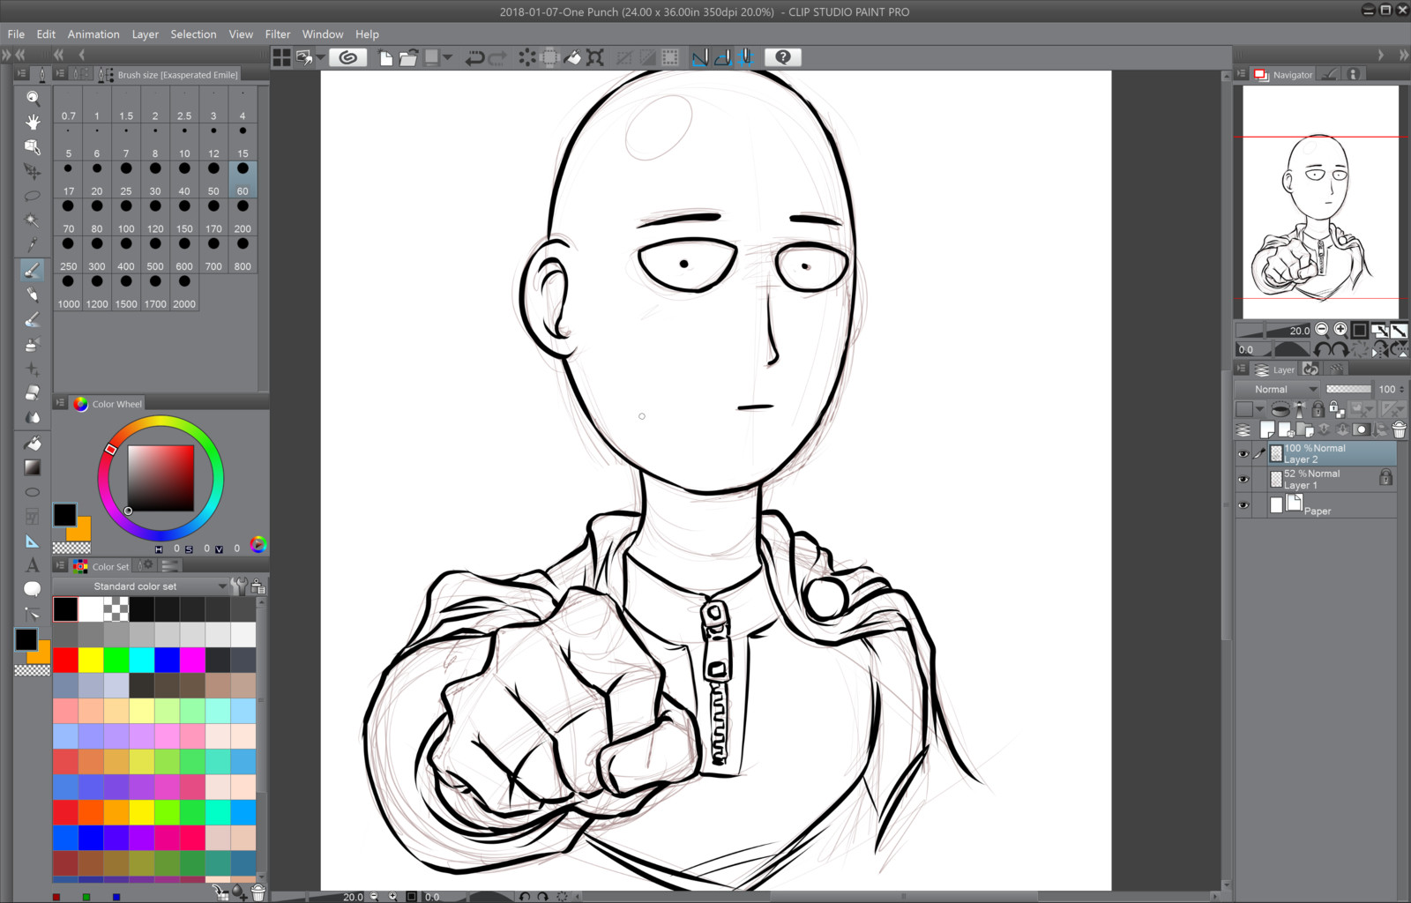
Task: Select the Text tool
Action: coord(33,565)
